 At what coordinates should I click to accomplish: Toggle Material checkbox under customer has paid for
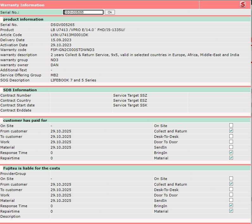[x=231, y=158]
